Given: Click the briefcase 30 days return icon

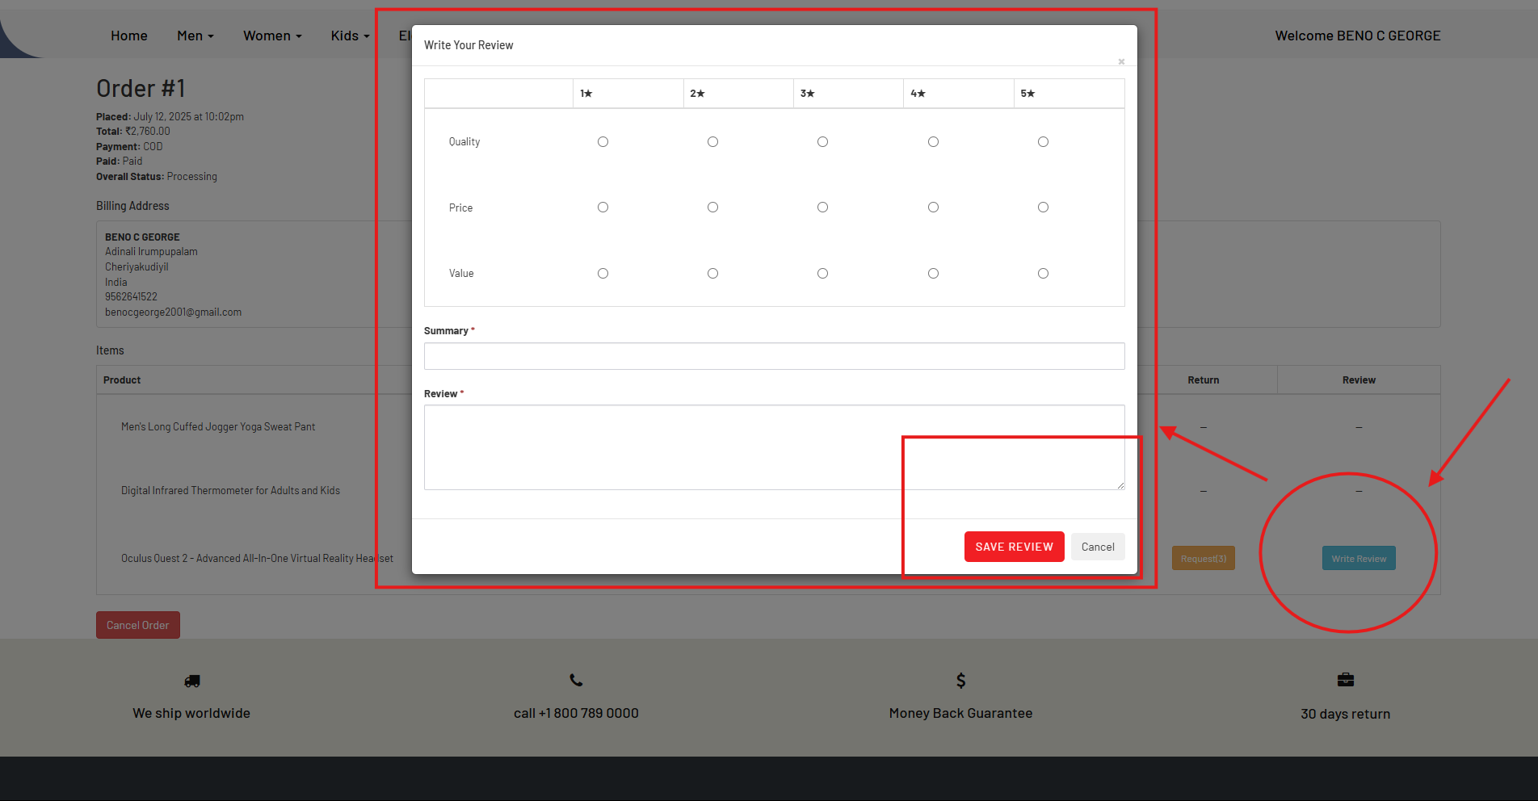Looking at the screenshot, I should [1345, 680].
